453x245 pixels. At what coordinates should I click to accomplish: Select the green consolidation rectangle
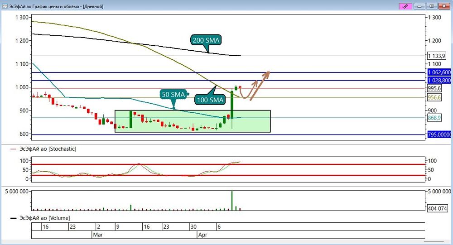click(193, 121)
